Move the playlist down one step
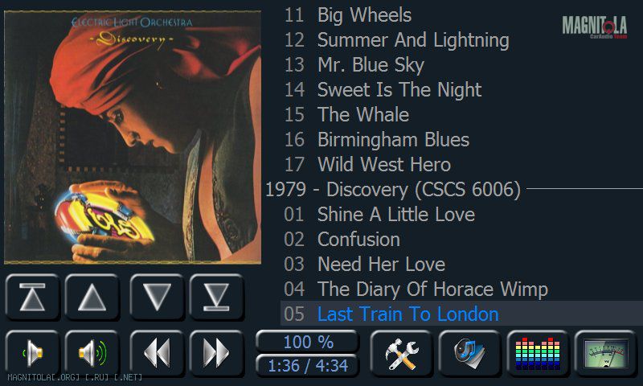Image resolution: width=643 pixels, height=386 pixels. tap(157, 297)
